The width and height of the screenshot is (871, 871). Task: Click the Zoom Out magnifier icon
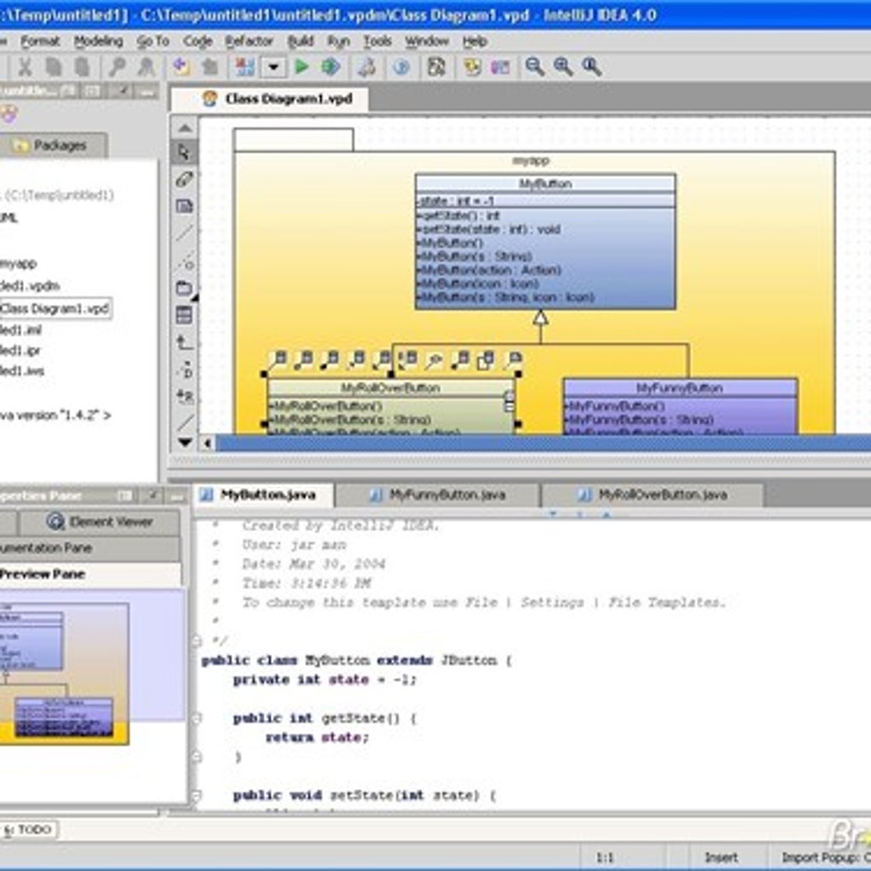pos(535,67)
